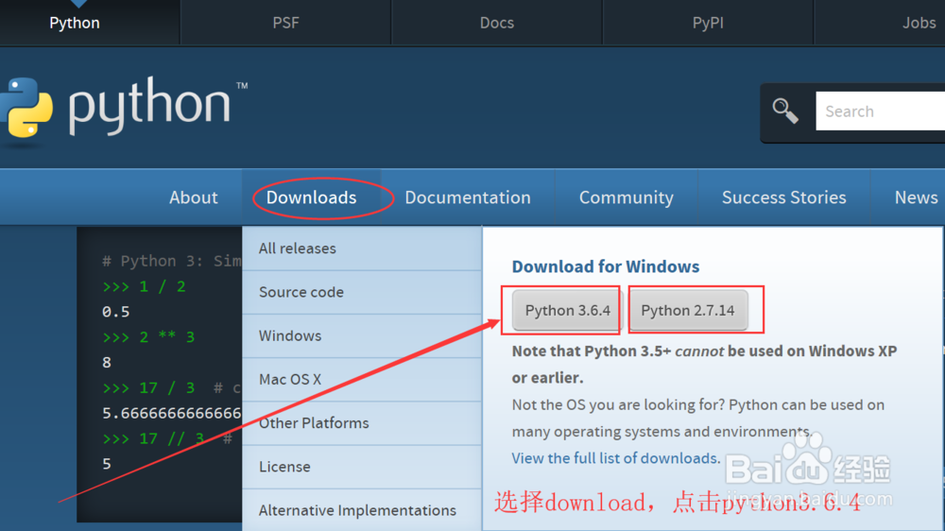This screenshot has width=945, height=531.
Task: Open the PyPI tab
Action: (x=708, y=23)
